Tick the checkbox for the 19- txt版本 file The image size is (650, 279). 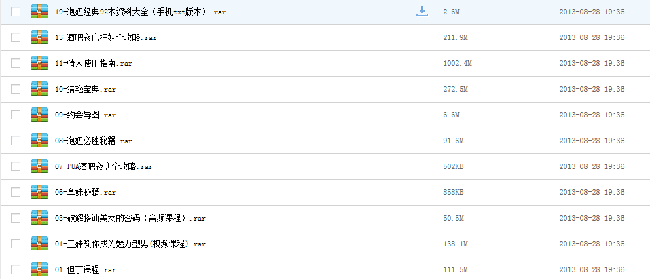click(x=16, y=12)
